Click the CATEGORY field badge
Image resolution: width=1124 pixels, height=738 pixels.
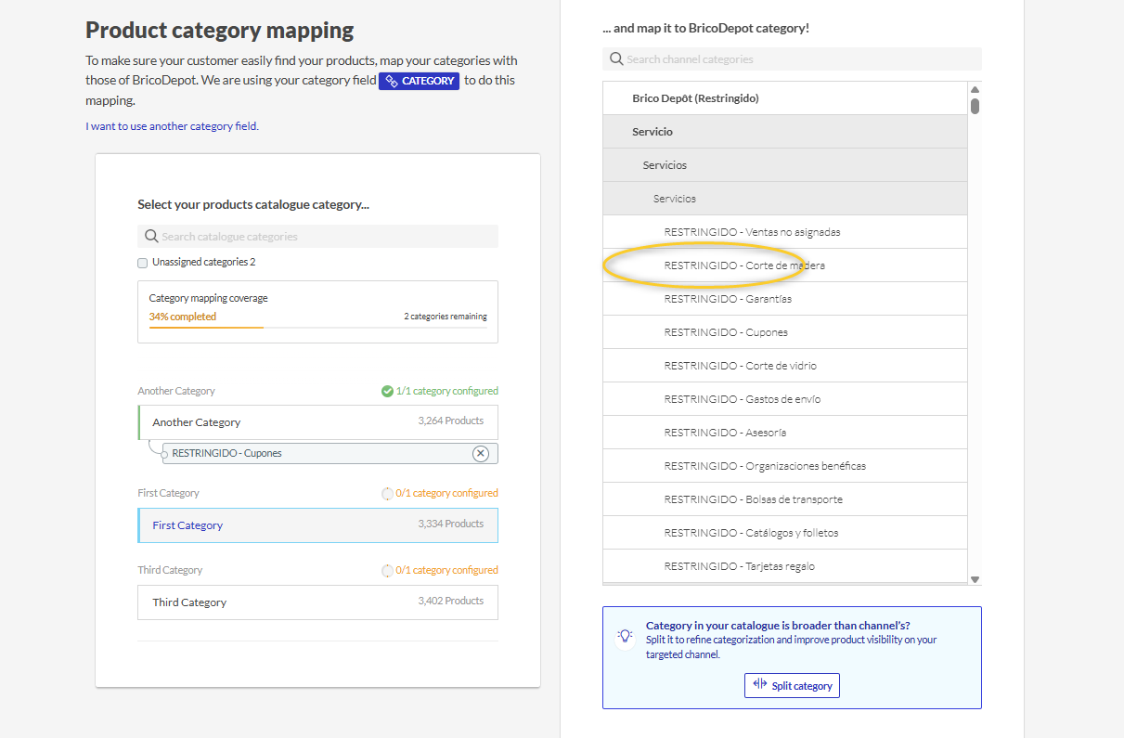(x=419, y=81)
